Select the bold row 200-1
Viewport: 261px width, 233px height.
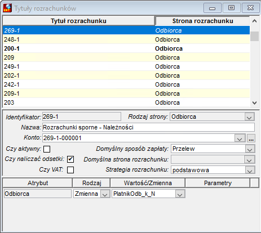[126, 48]
